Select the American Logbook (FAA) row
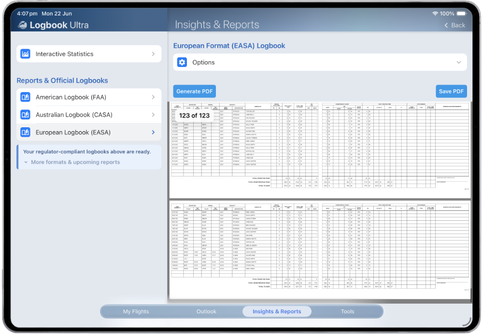Viewport: 483px width, 335px height. [89, 97]
